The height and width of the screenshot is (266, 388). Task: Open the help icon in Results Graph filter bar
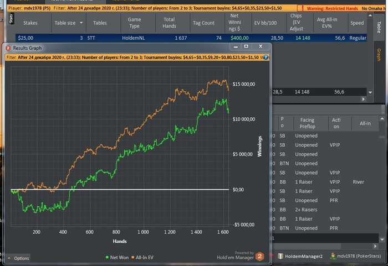click(x=266, y=58)
